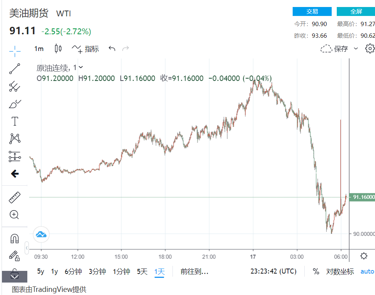The height and width of the screenshot is (295, 375).
Task: Toggle logarithmic scale 对数坐标
Action: [x=340, y=272]
